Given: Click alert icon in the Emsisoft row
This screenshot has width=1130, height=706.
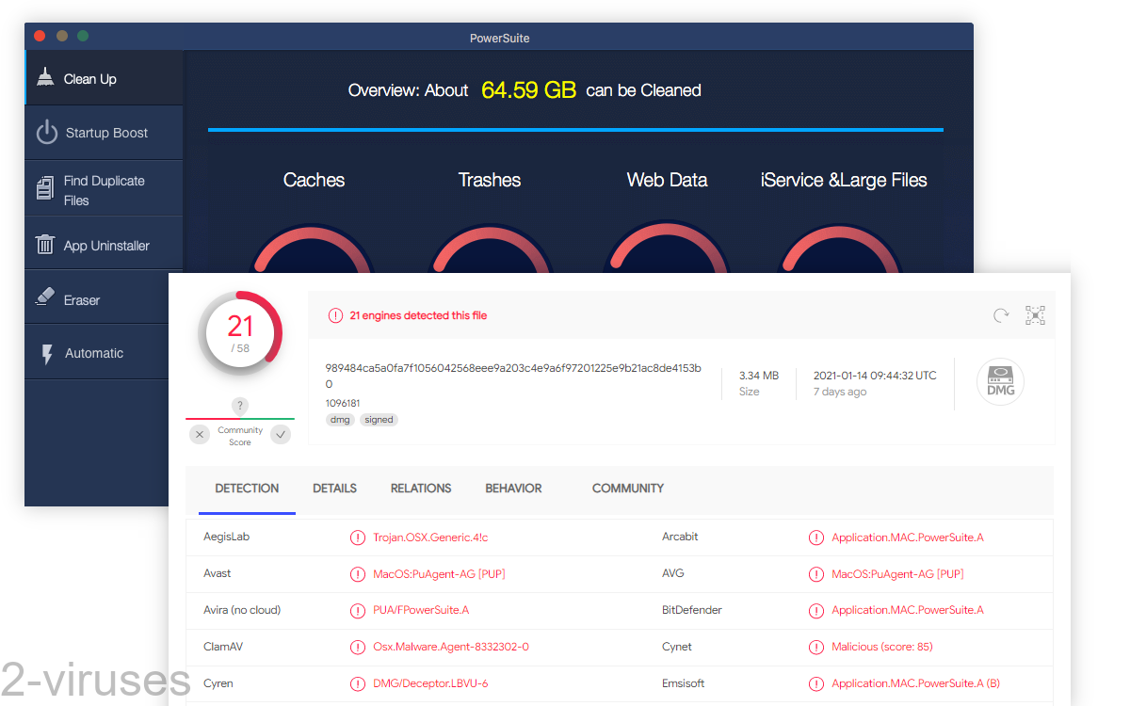Looking at the screenshot, I should pyautogui.click(x=816, y=683).
